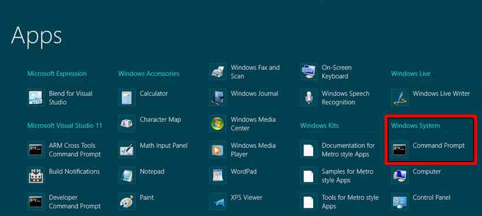Viewport: 482px width, 216px height.
Task: Click the On-Screen Keyboard label text
Action: click(336, 72)
